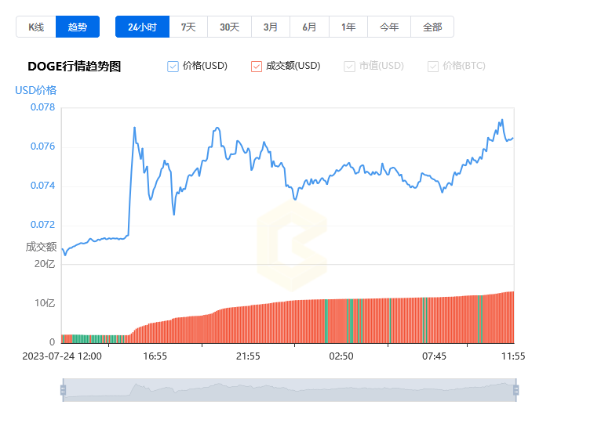Click the 20亿 volume axis value

tap(45, 264)
